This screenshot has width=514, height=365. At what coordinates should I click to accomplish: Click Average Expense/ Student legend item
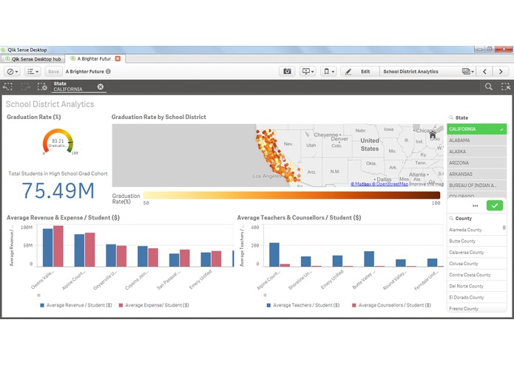click(x=154, y=305)
